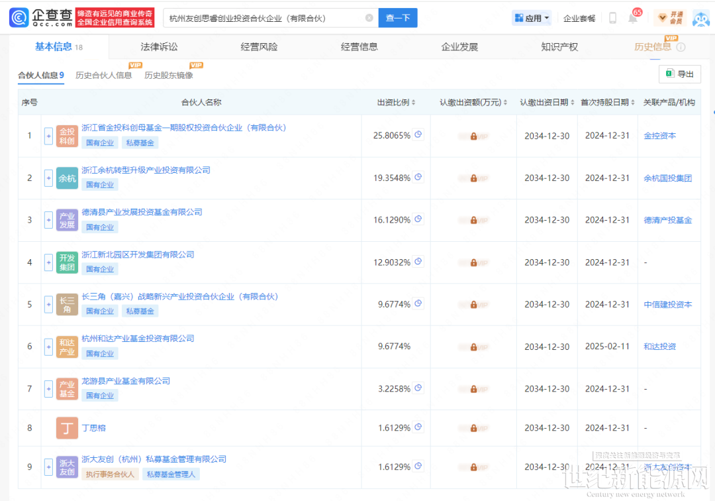View shareholding pie chart icon for 16.1290%
Viewport: 715px width, 501px height.
click(418, 219)
